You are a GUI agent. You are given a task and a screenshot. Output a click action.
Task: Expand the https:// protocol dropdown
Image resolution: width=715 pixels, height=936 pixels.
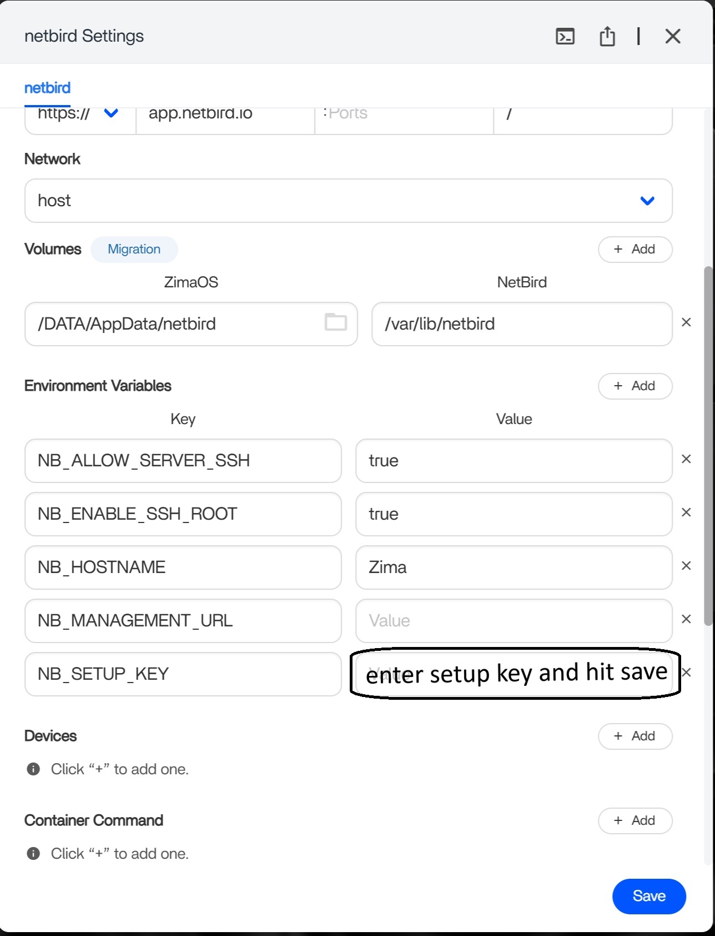point(111,113)
